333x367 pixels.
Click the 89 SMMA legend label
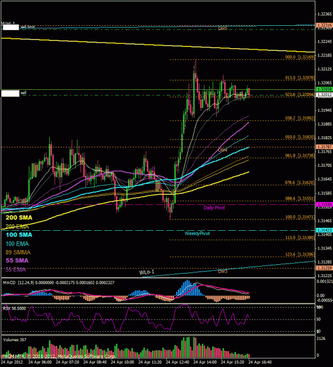click(x=18, y=252)
